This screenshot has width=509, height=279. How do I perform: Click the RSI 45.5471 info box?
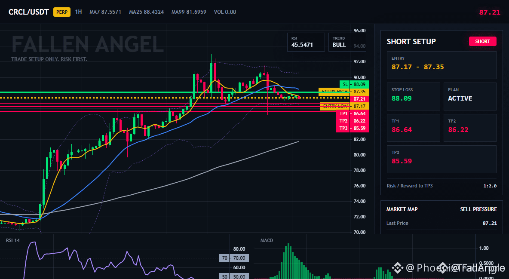coord(306,42)
